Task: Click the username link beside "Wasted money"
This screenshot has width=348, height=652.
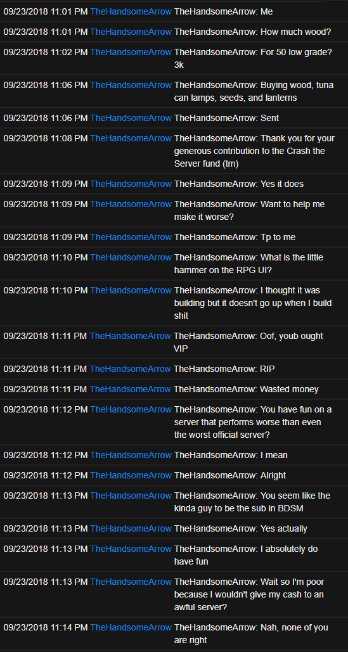Action: 130,389
